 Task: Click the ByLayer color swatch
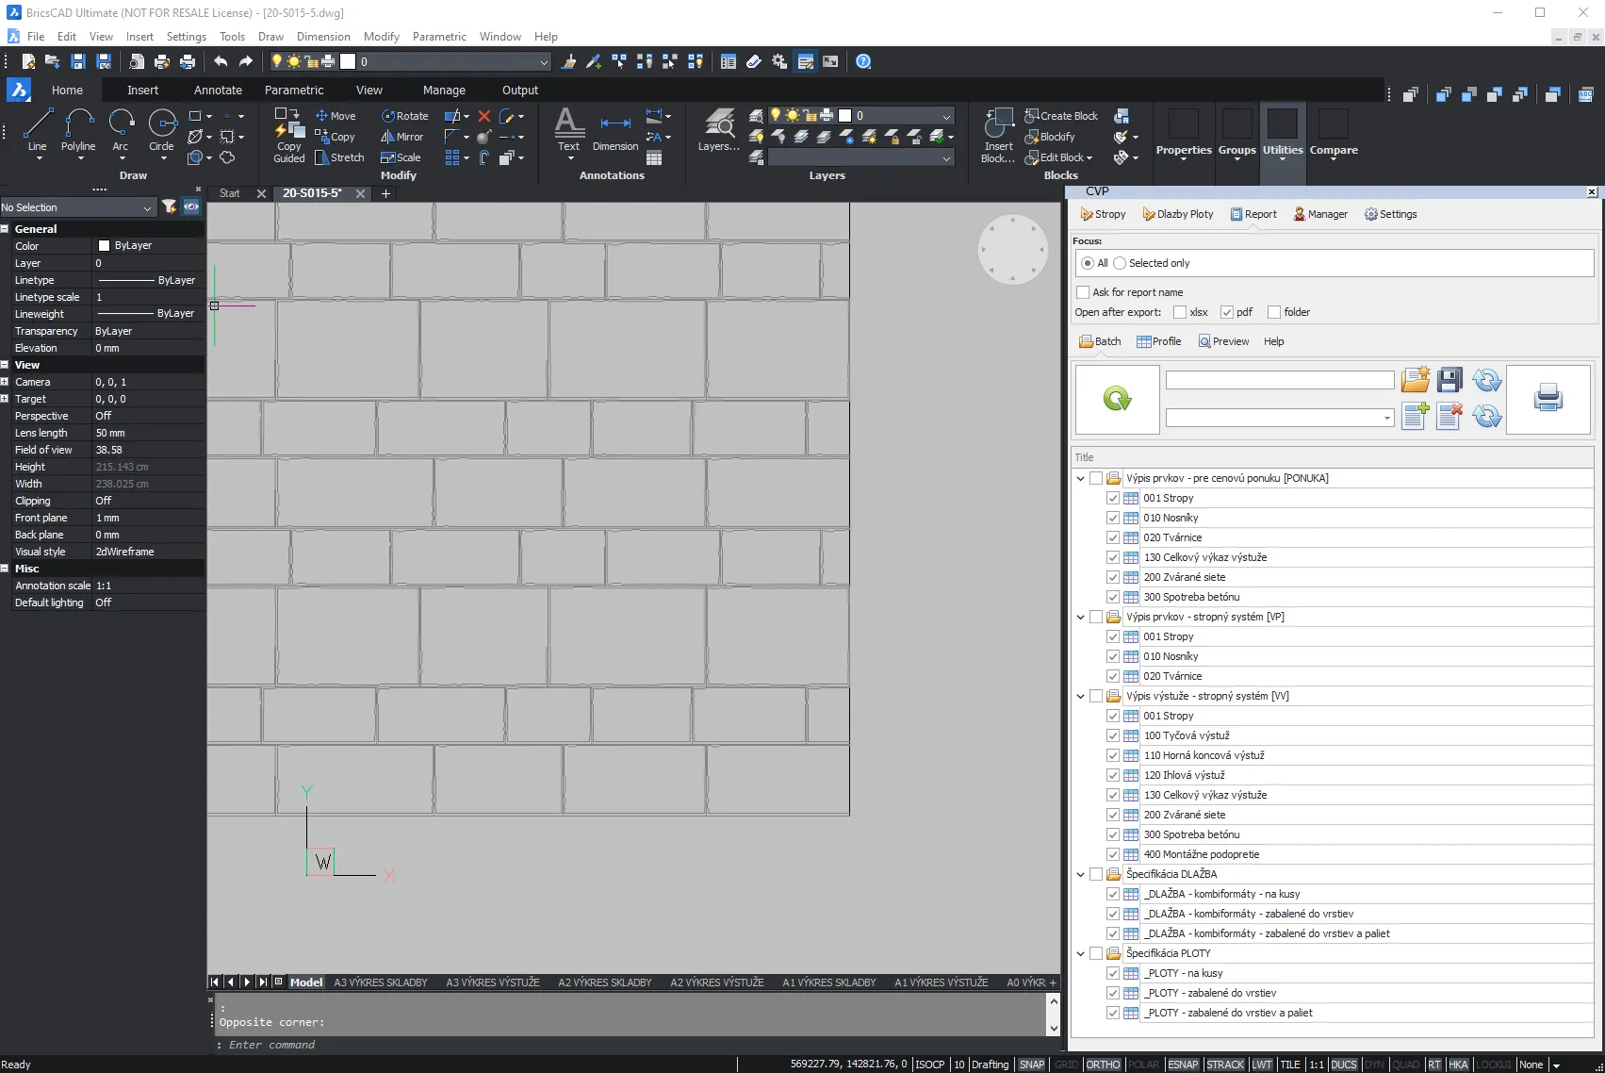tap(105, 245)
